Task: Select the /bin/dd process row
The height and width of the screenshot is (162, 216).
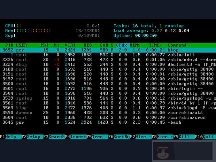Action: click(x=108, y=103)
